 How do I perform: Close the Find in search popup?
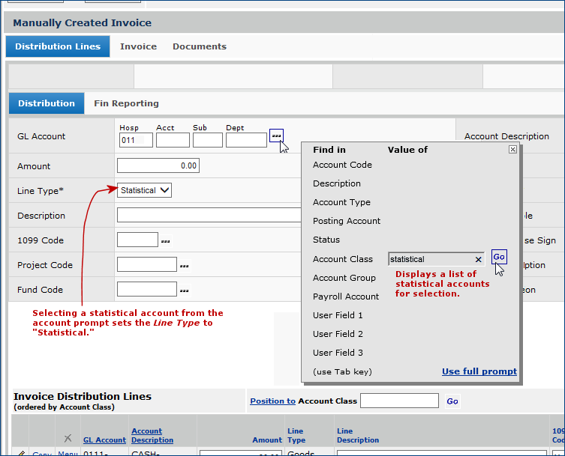click(512, 150)
